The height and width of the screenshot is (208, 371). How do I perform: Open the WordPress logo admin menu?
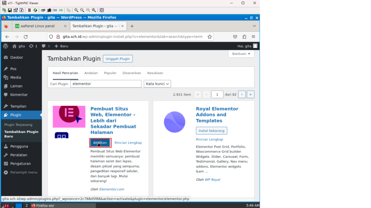click(x=5, y=46)
